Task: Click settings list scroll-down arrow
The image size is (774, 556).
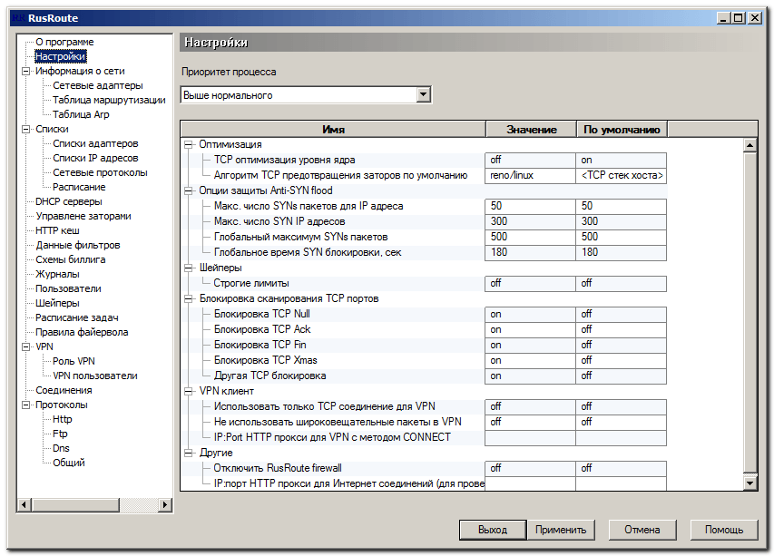Action: [x=750, y=483]
